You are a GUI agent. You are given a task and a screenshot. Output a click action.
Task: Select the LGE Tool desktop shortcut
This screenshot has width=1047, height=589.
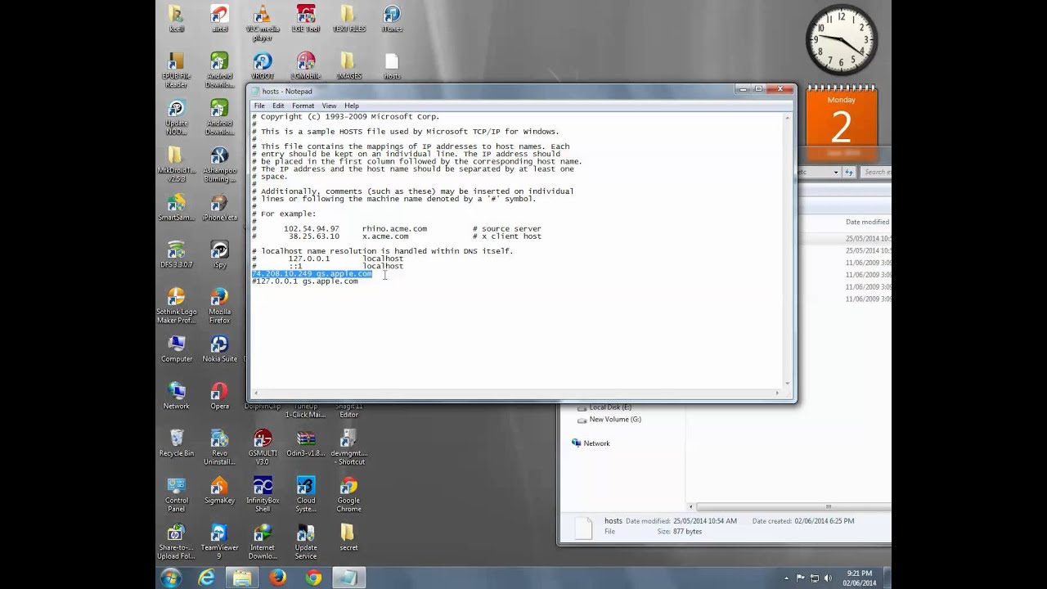pos(306,18)
